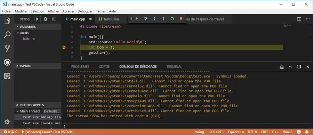This screenshot has height=135, width=313.
Task: Change indentation via Espaces : 4
Action: click(x=236, y=132)
